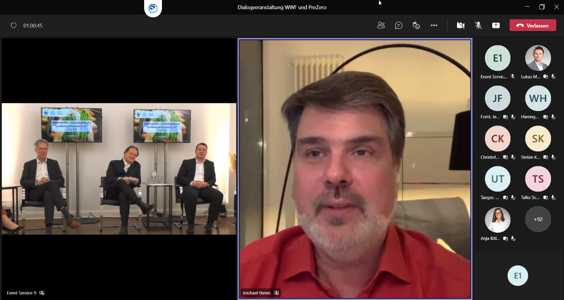The width and height of the screenshot is (564, 300).
Task: Open the meeting chat icon
Action: click(399, 25)
